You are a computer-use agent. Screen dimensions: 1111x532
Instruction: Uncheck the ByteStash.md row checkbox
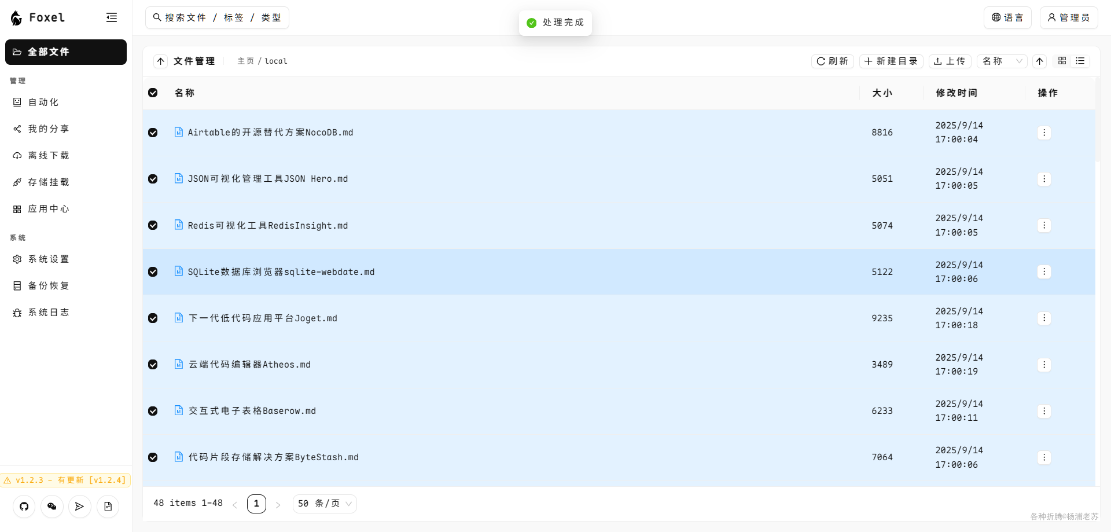coord(153,457)
